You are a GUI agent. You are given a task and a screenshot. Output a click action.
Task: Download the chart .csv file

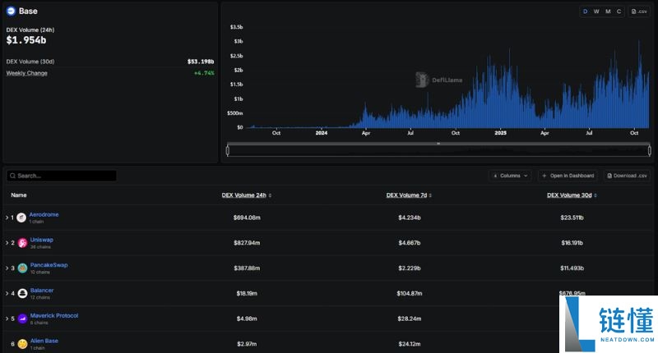[639, 11]
